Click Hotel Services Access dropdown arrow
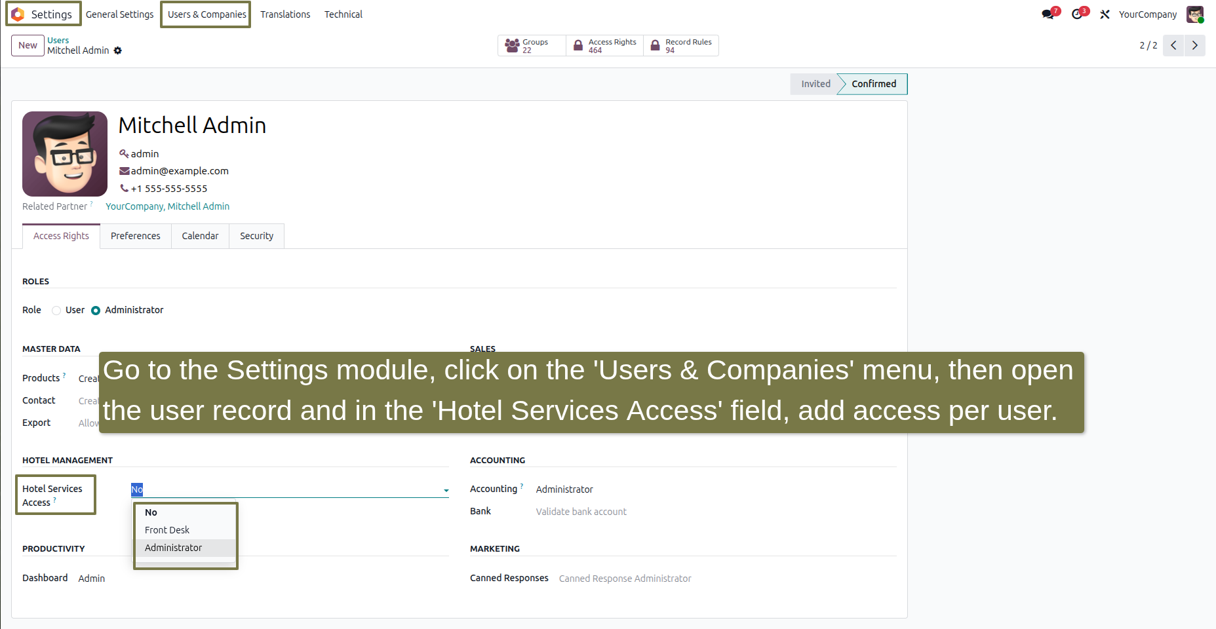This screenshot has width=1216, height=629. click(x=446, y=490)
